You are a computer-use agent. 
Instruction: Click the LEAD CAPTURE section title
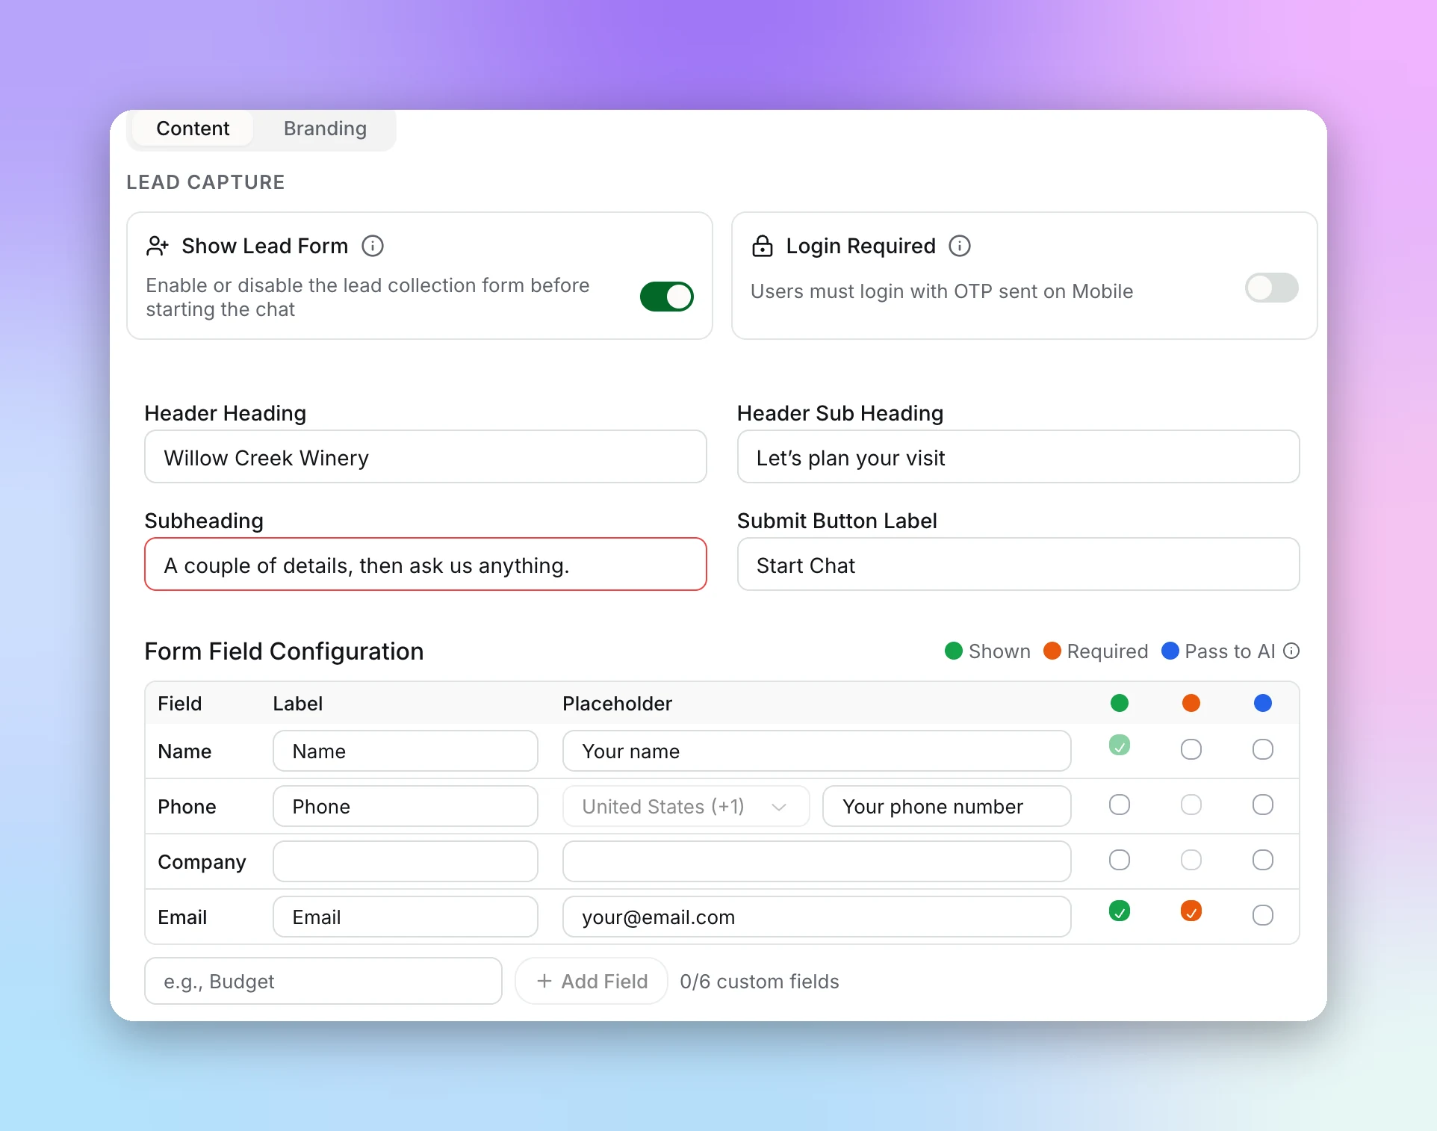pos(205,182)
